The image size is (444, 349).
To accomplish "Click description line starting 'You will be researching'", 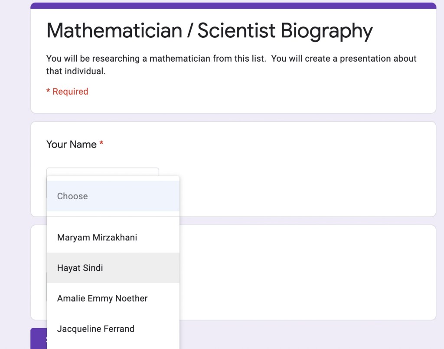I will click(x=231, y=59).
